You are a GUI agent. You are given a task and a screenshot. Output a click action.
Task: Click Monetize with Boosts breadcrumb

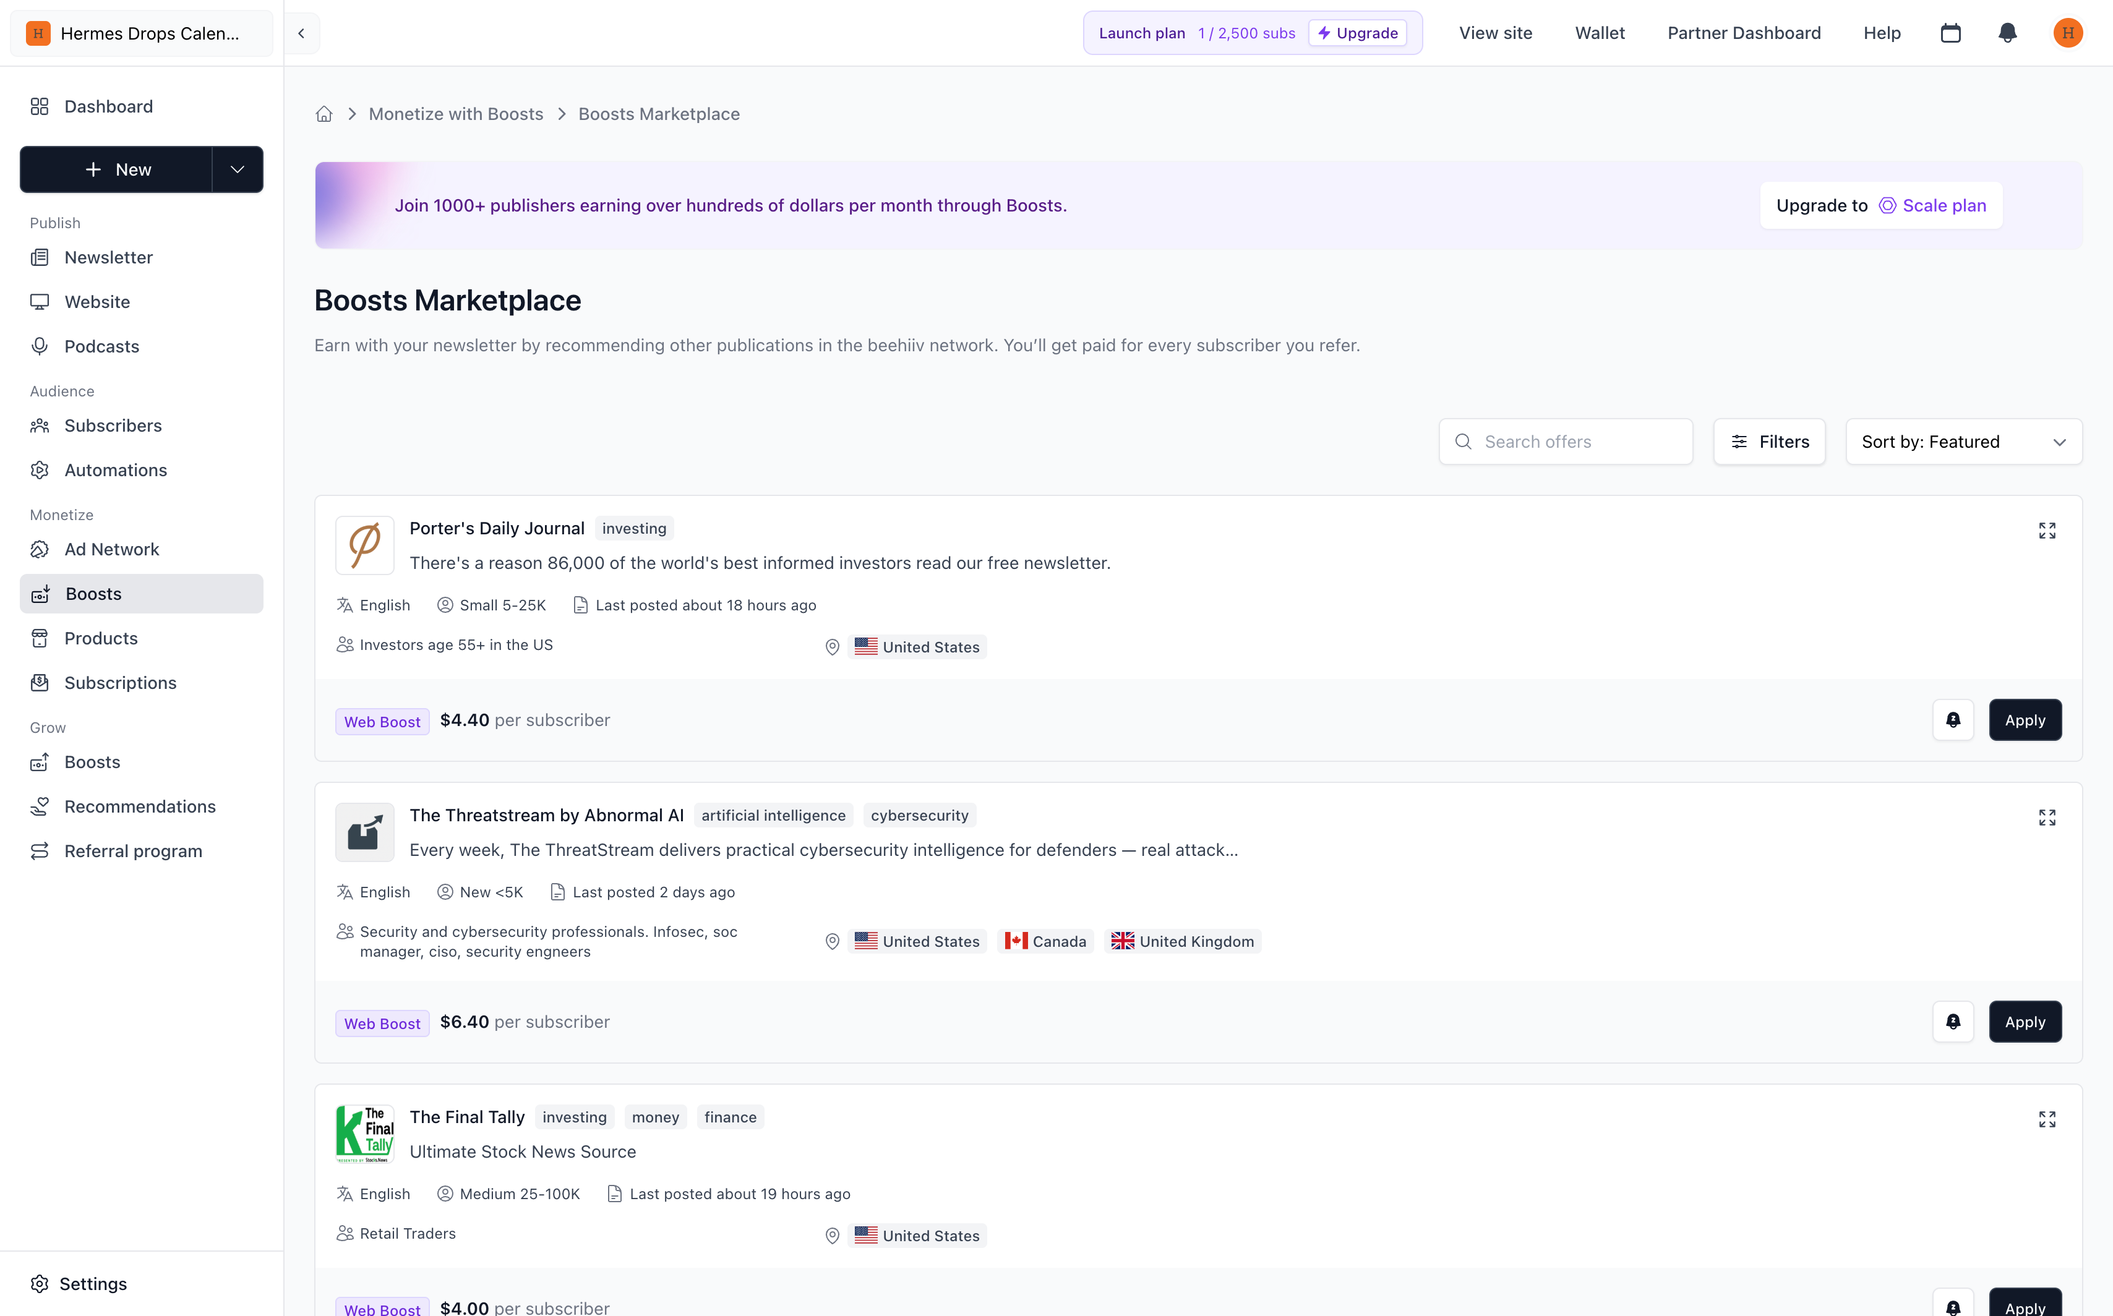(x=456, y=114)
